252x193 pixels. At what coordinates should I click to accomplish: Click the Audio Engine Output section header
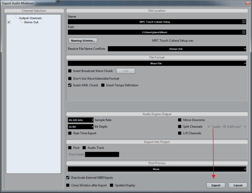(x=157, y=114)
